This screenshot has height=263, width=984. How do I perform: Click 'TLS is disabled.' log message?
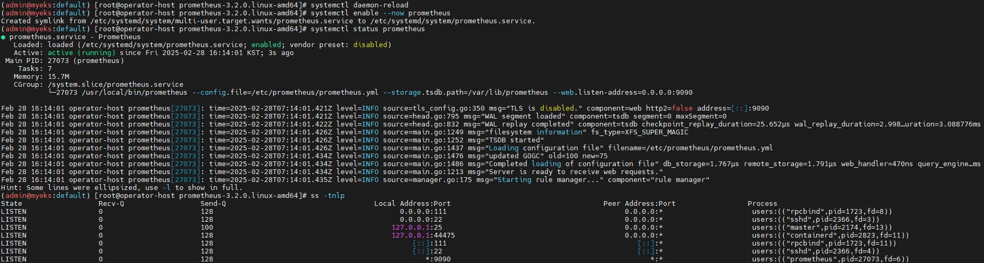coord(544,108)
